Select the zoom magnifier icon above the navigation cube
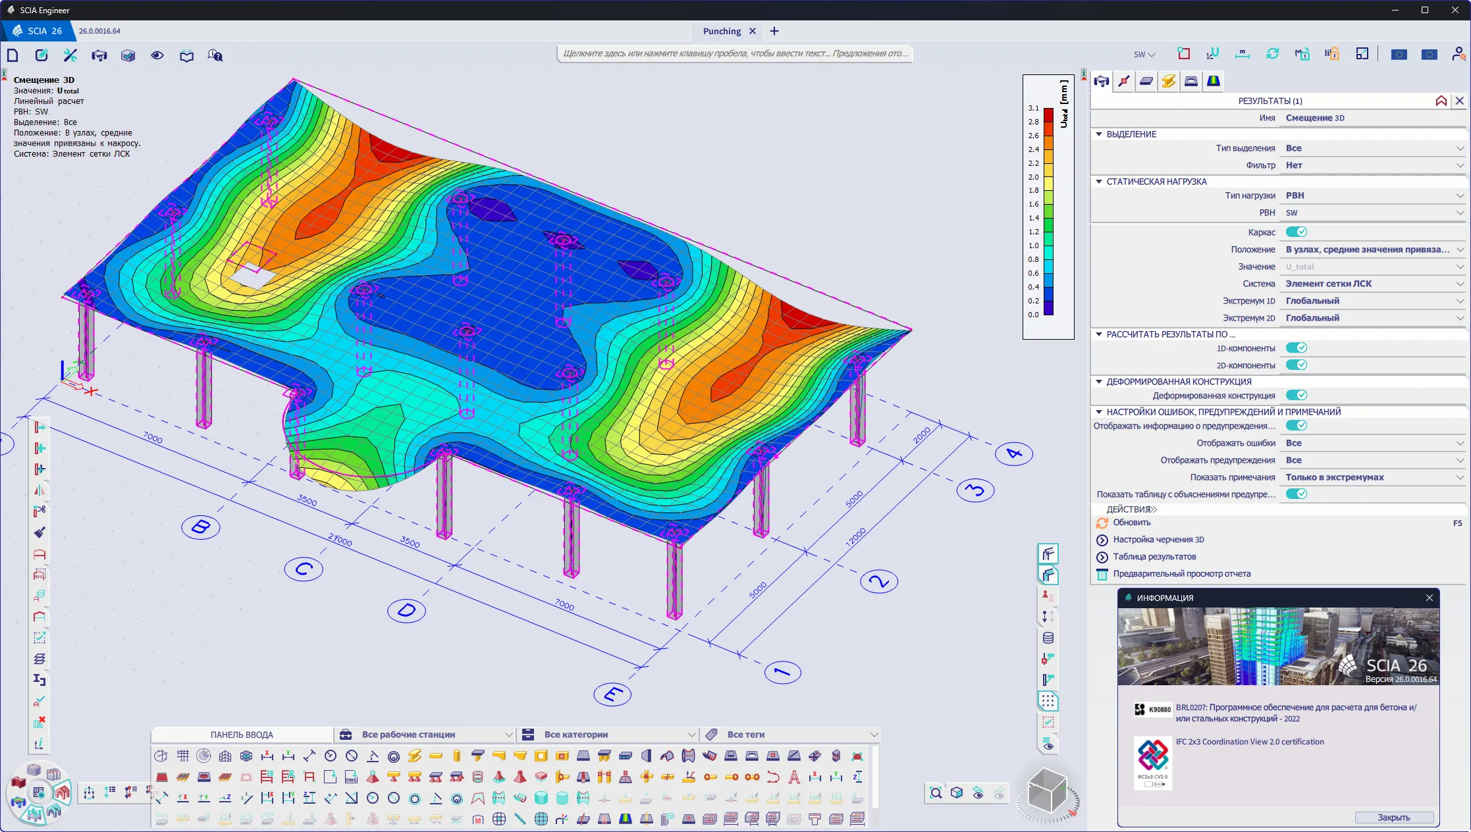 [937, 793]
